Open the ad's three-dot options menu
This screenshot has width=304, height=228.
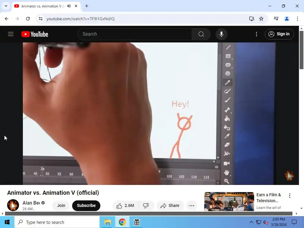(290, 196)
